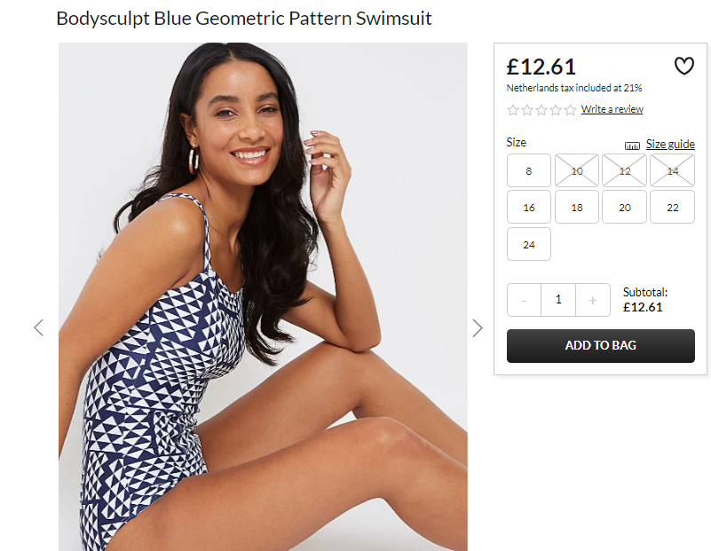Click the ADD TO BAG button
Screen dimensions: 711x551
point(601,346)
